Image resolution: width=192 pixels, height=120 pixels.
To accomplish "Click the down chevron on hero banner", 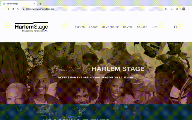I will [96, 100].
